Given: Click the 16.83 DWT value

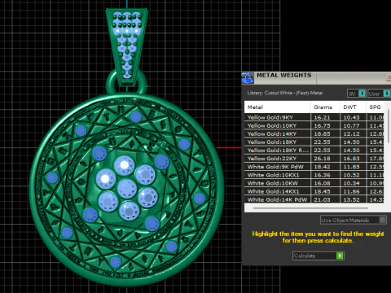Looking at the screenshot, I should pos(351,159).
